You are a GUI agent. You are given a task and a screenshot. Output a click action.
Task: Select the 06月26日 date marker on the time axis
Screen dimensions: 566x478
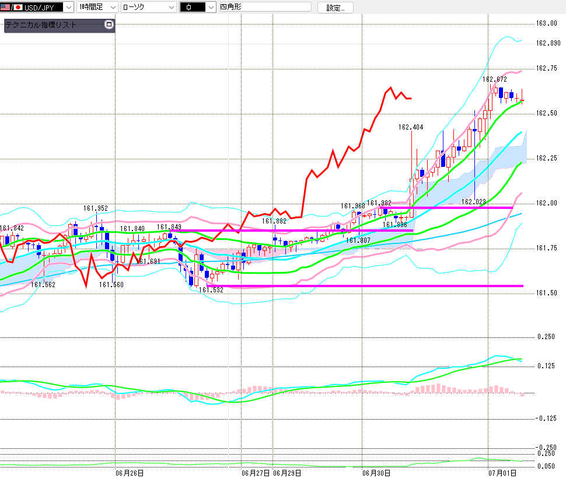(130, 473)
